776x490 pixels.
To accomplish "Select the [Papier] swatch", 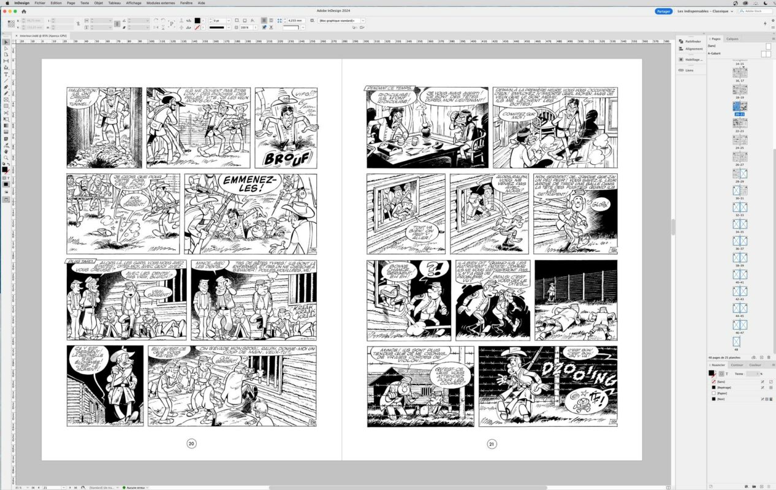I will 740,393.
